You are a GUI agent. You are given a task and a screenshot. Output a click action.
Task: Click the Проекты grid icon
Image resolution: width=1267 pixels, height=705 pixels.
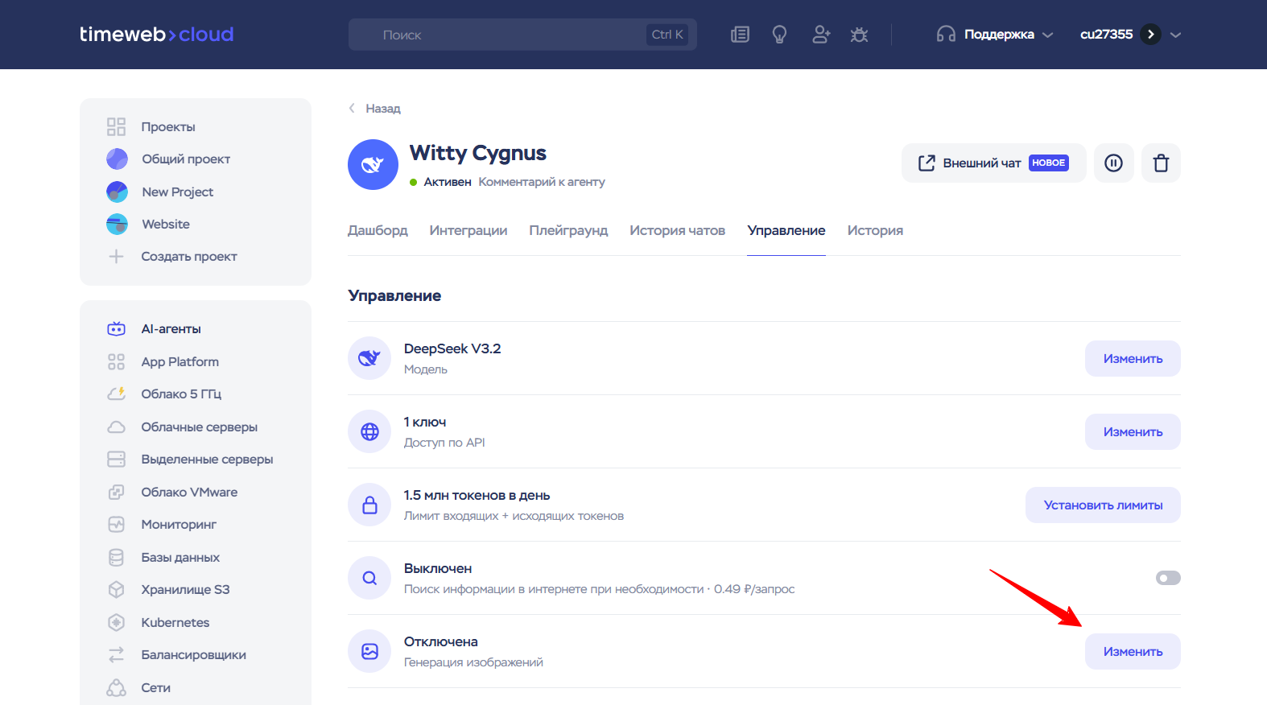(117, 126)
